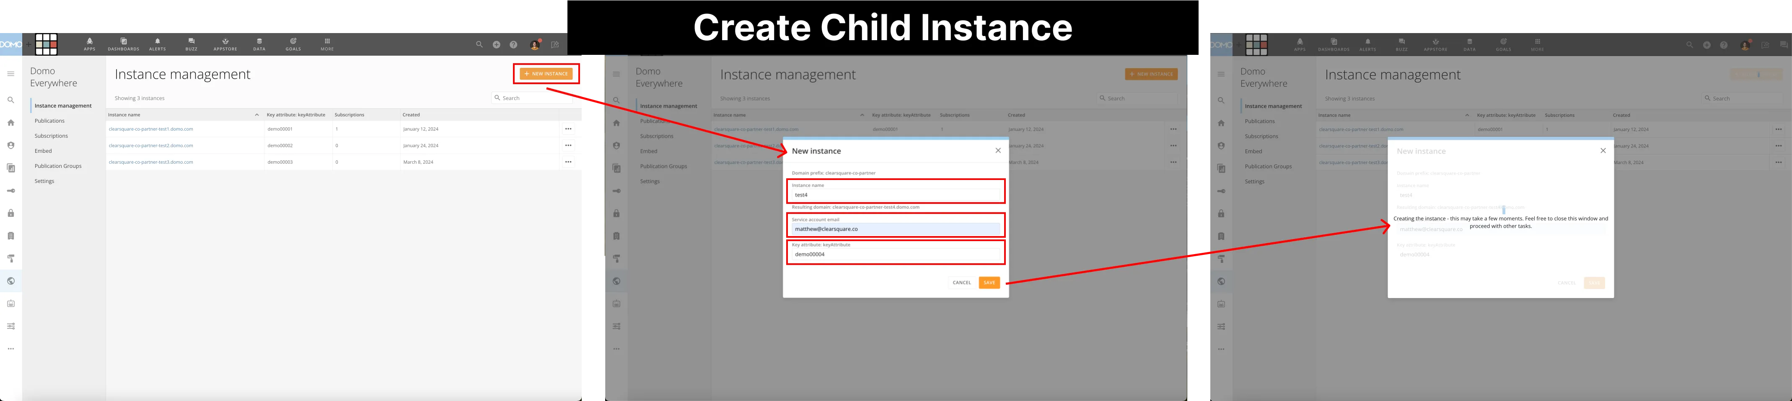
Task: Open the three dots menu for test3 row, left screenshot
Action: [568, 162]
